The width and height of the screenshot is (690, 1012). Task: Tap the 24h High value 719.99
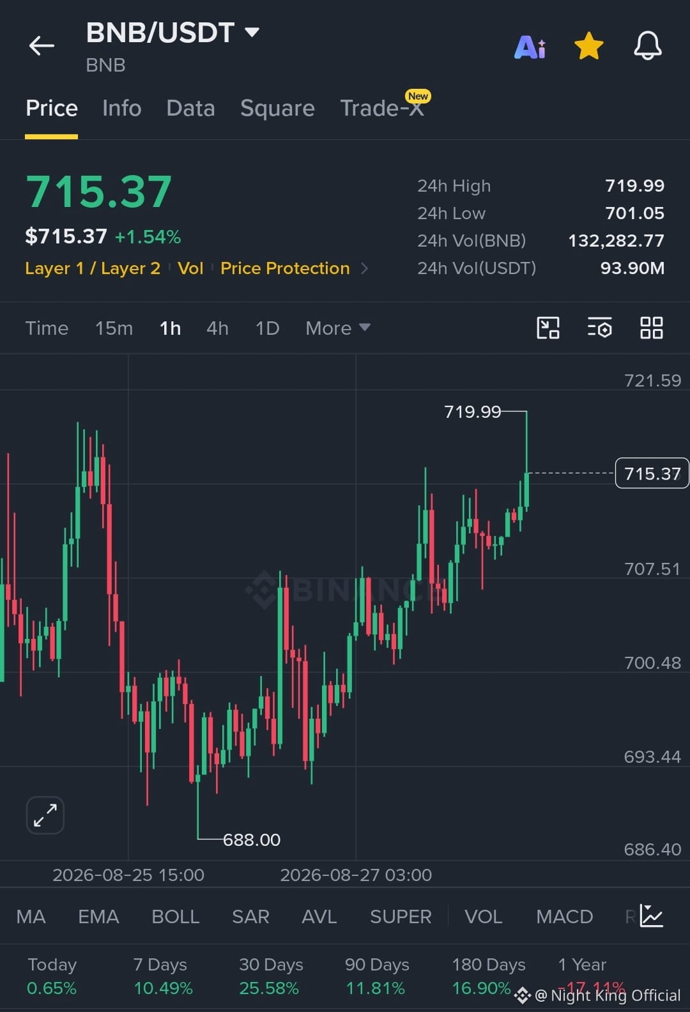click(x=634, y=186)
